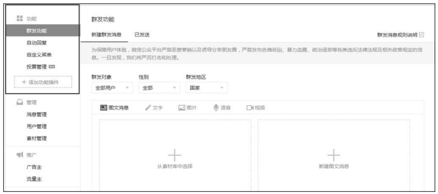The height and width of the screenshot is (194, 438).
Task: Open 广告主 in the sidebar
Action: click(x=34, y=167)
